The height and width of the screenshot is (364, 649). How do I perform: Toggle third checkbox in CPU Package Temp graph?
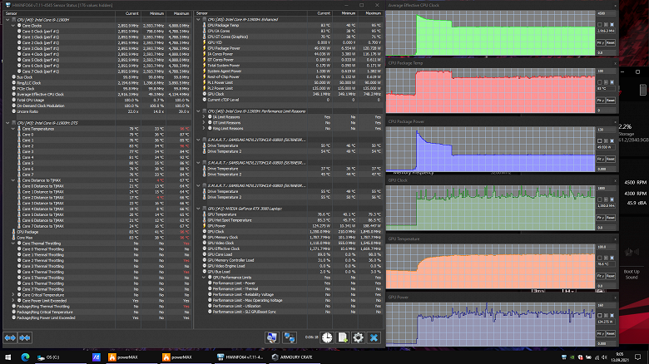click(x=612, y=82)
